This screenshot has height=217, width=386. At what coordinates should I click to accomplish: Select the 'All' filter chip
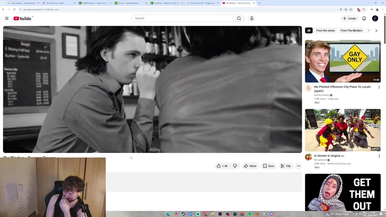(x=308, y=30)
